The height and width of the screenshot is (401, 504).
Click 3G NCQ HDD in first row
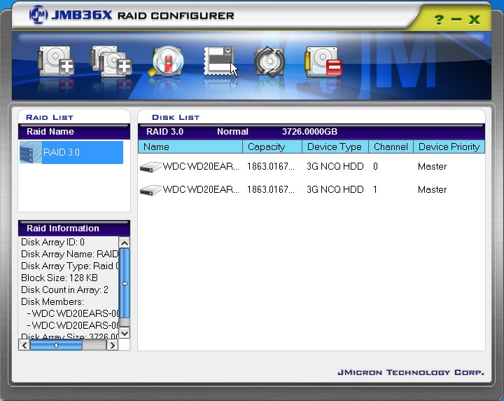pyautogui.click(x=335, y=166)
